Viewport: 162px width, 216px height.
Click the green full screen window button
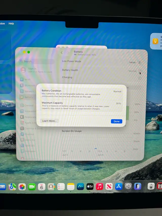29,52
